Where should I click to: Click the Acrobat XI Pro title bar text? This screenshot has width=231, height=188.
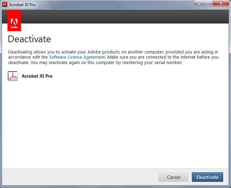click(x=22, y=5)
